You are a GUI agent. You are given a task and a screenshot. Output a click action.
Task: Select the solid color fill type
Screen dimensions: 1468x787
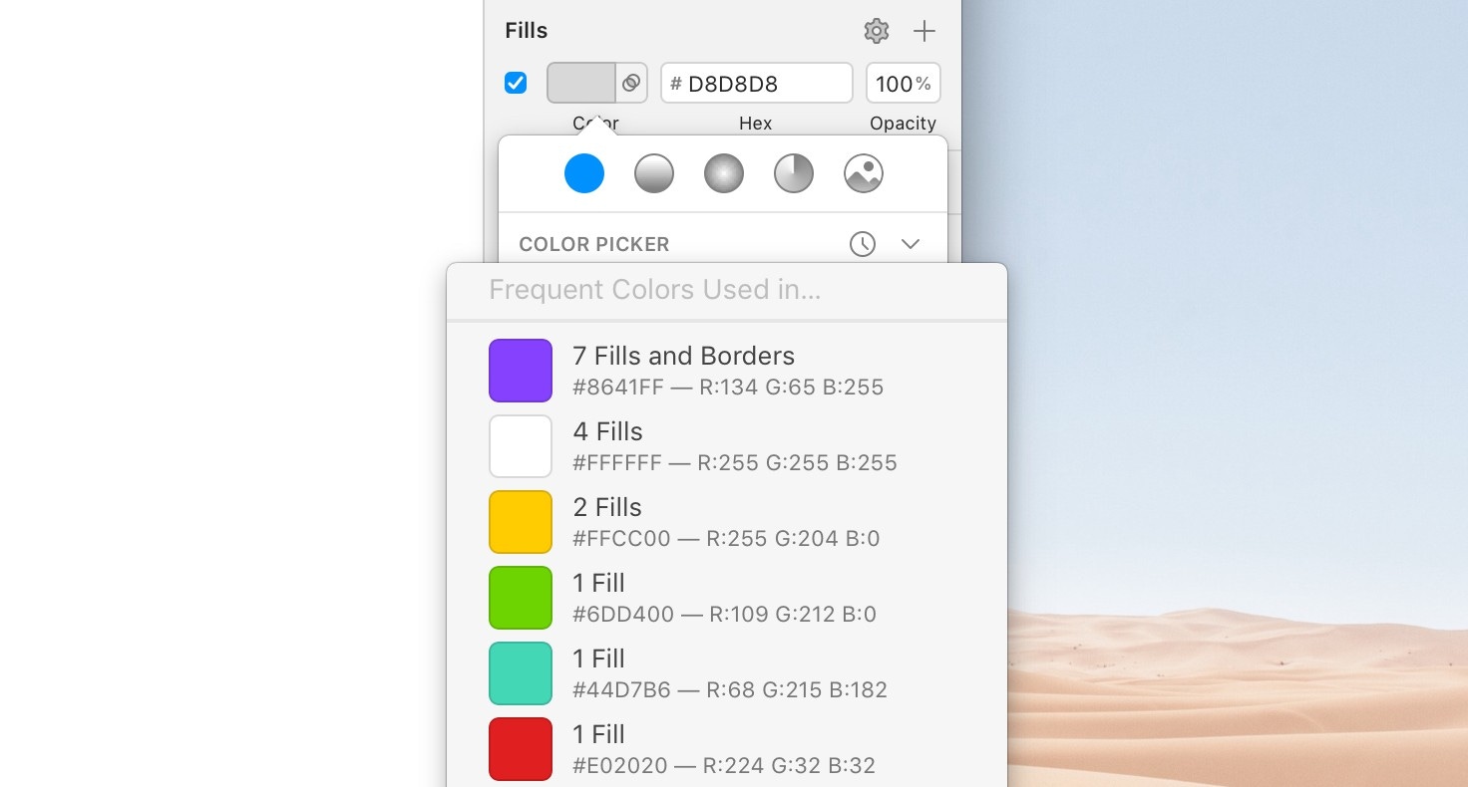584,173
